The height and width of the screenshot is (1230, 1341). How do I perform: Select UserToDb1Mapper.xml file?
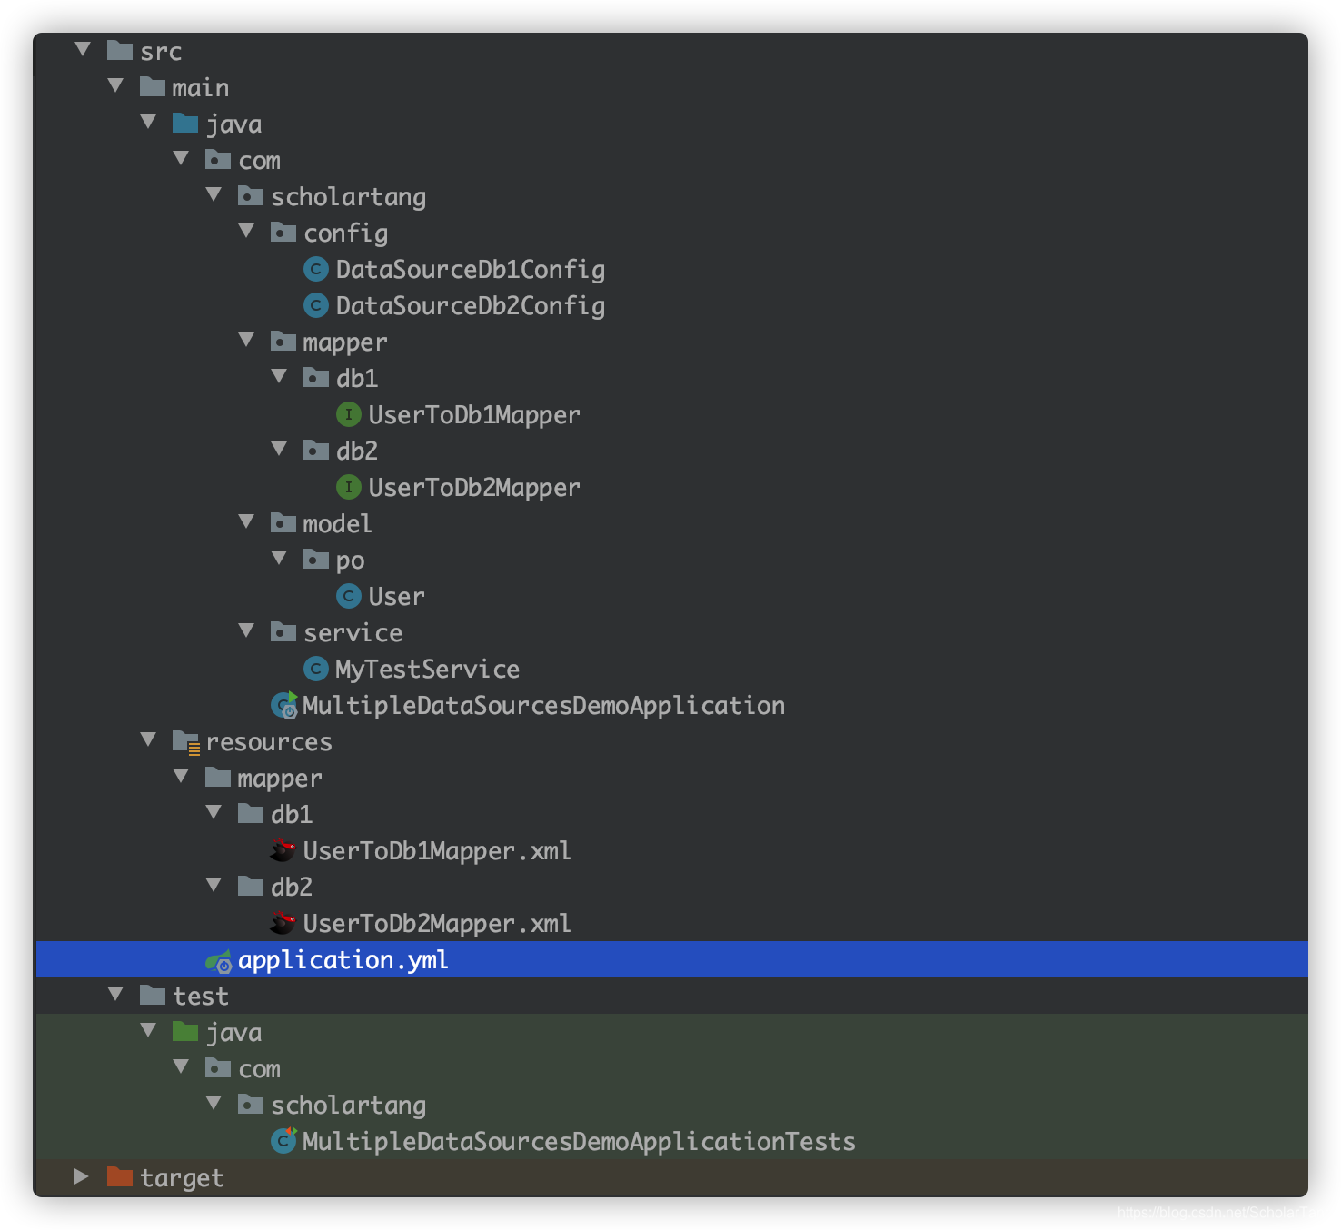(x=437, y=851)
